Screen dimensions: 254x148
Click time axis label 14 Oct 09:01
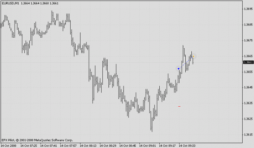[x=148, y=146]
